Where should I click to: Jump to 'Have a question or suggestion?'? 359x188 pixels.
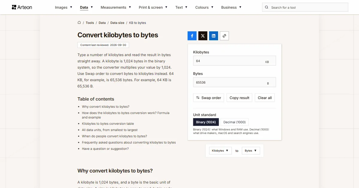pyautogui.click(x=105, y=149)
